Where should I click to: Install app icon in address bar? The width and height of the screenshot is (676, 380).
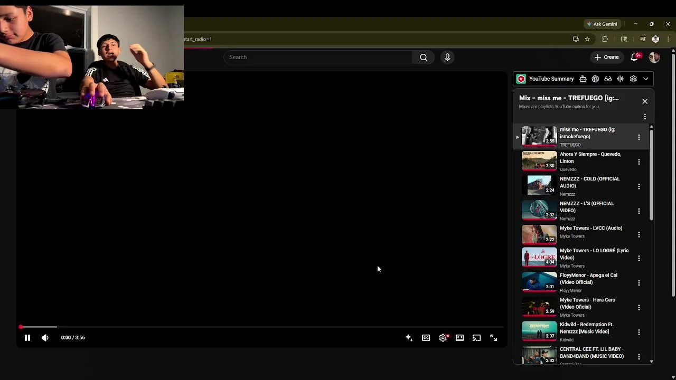coord(576,39)
